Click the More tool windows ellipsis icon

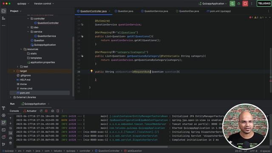click(3, 25)
